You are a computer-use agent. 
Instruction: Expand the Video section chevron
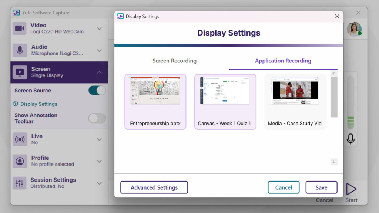(99, 28)
